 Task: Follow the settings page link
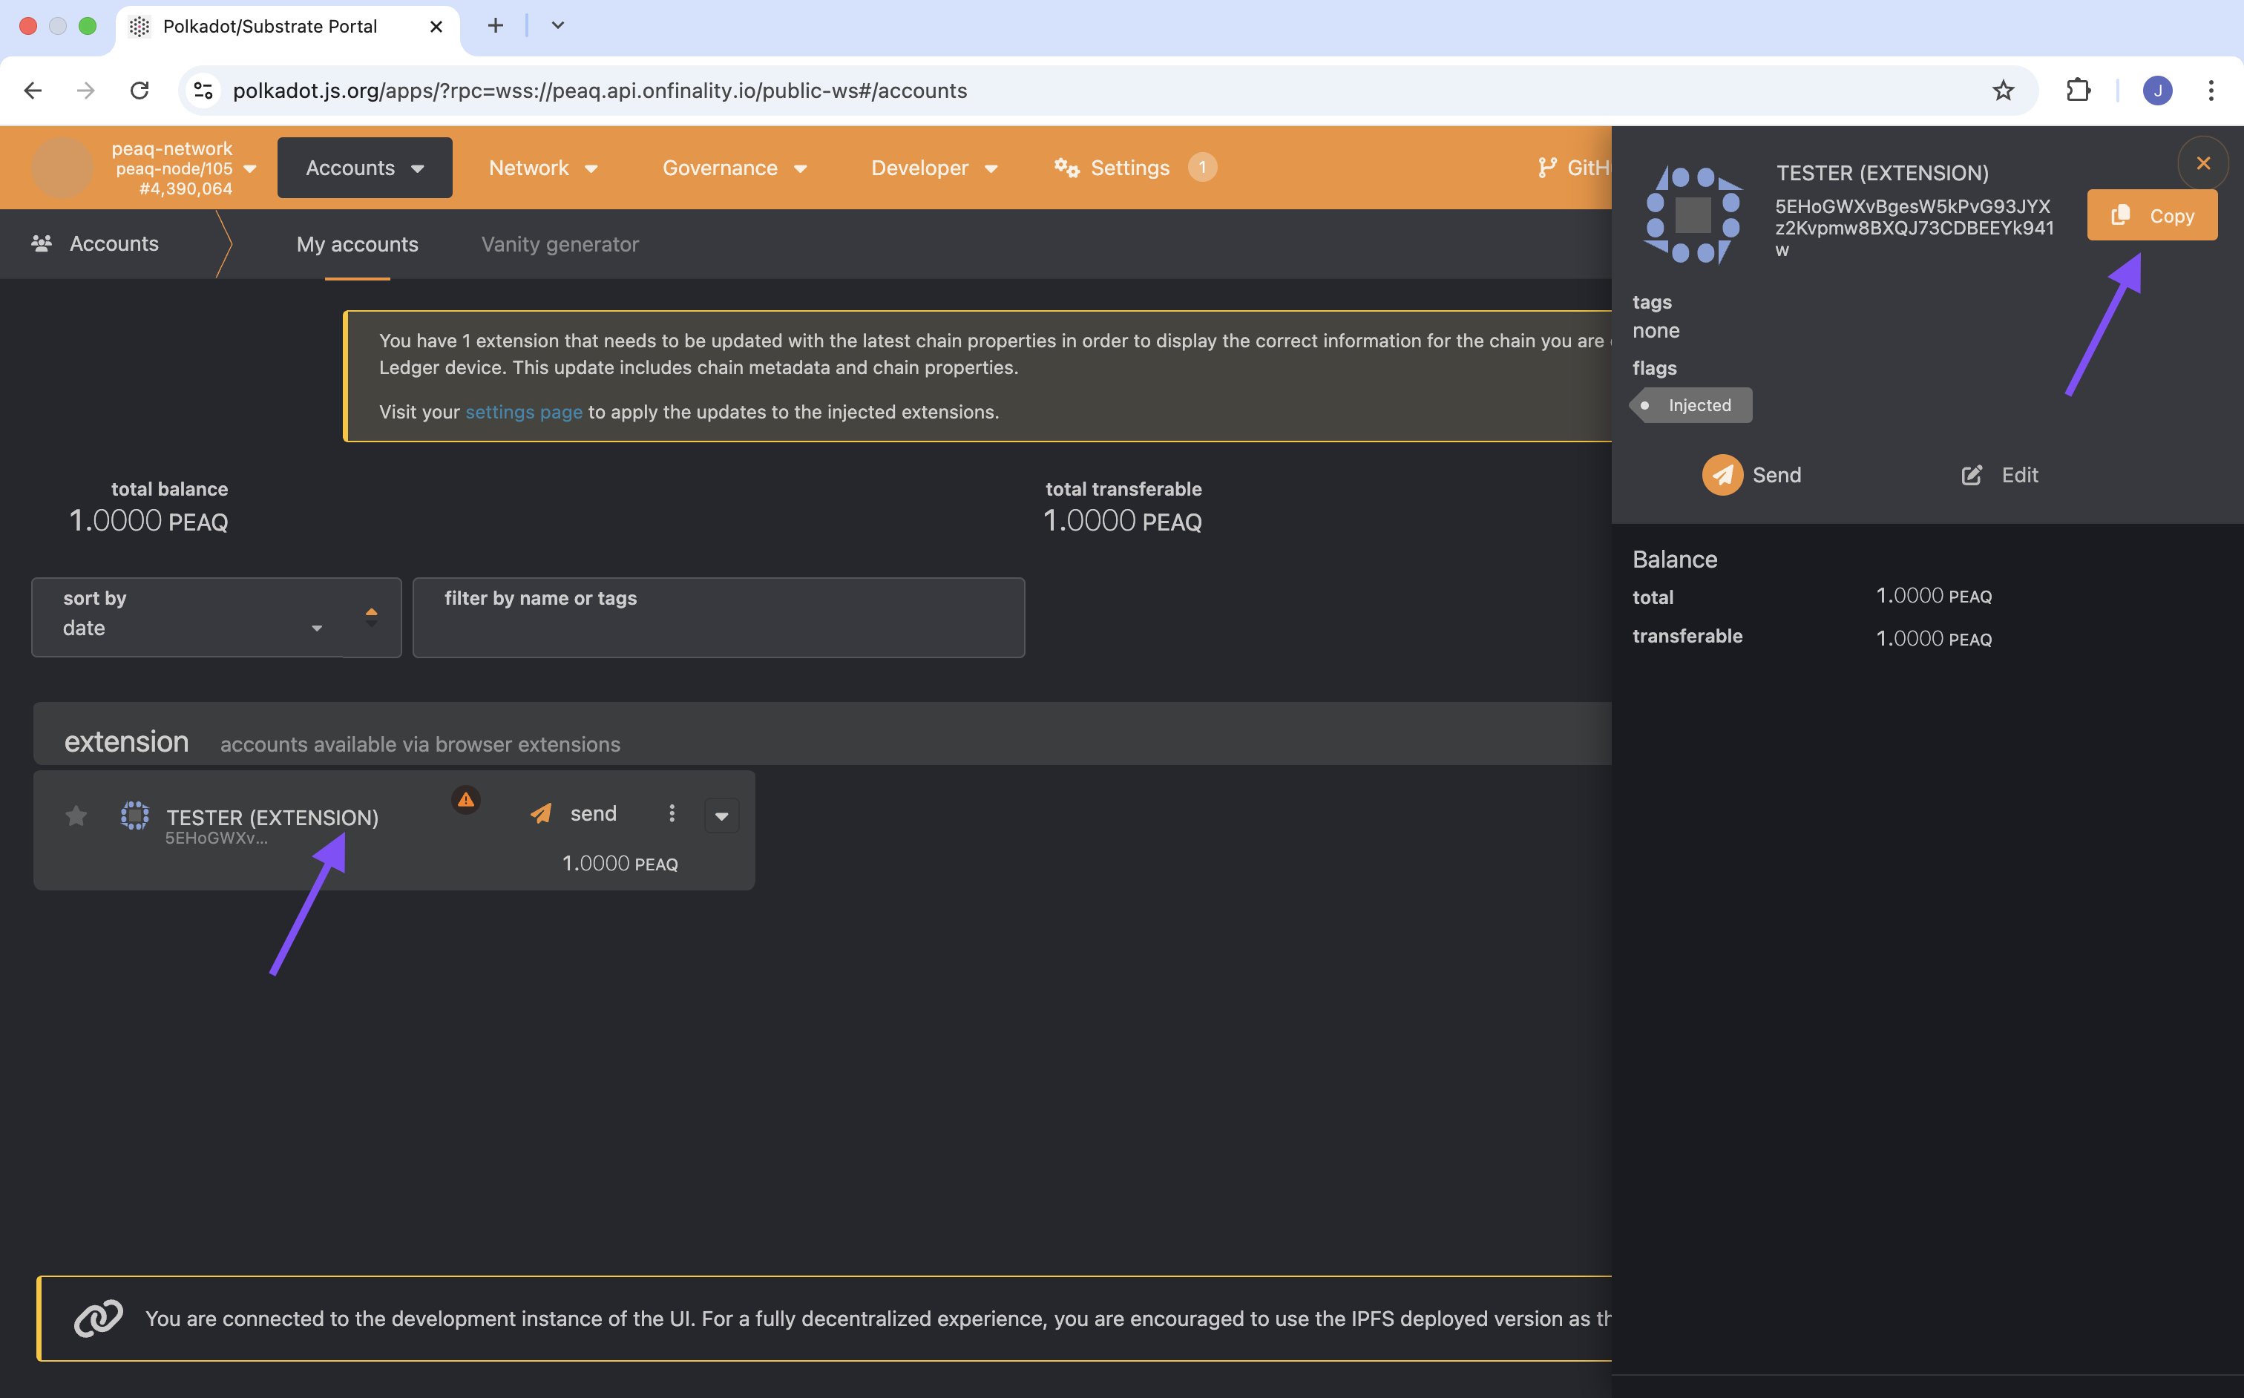[x=523, y=413]
